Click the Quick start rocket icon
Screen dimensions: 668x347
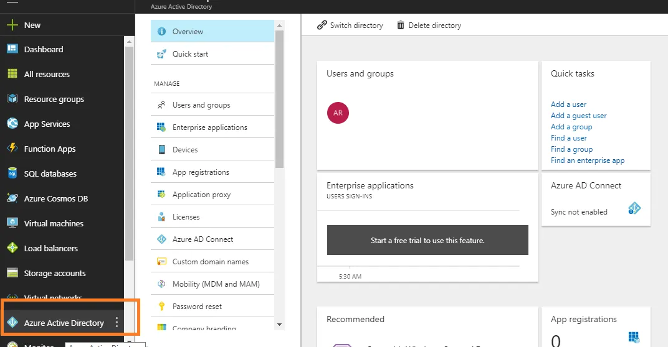pyautogui.click(x=161, y=54)
